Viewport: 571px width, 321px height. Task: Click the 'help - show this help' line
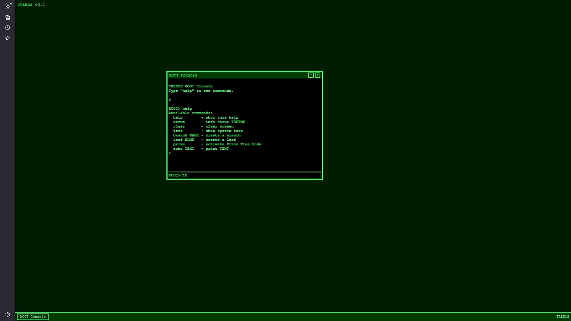[206, 117]
